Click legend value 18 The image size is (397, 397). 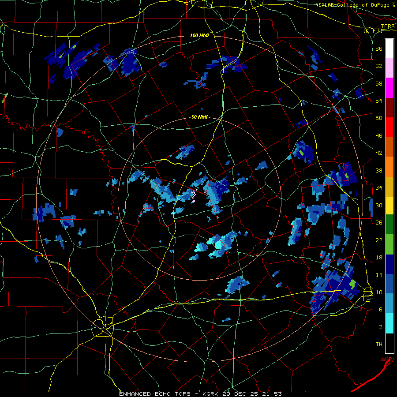(x=379, y=258)
